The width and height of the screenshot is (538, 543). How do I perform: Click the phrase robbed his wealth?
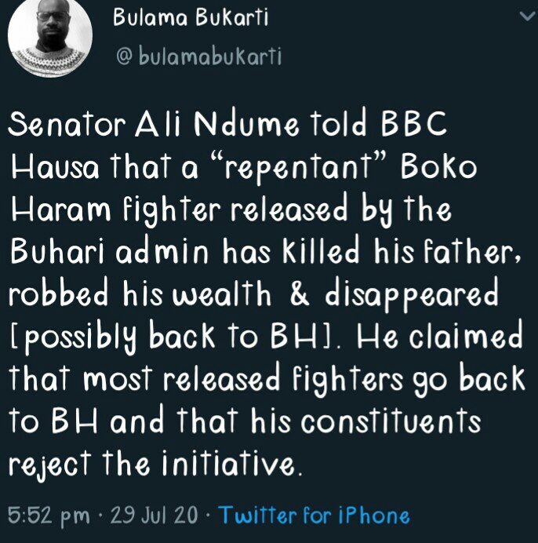(x=140, y=295)
